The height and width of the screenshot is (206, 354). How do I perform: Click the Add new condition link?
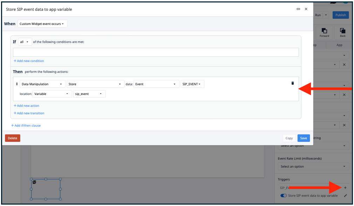(29, 61)
